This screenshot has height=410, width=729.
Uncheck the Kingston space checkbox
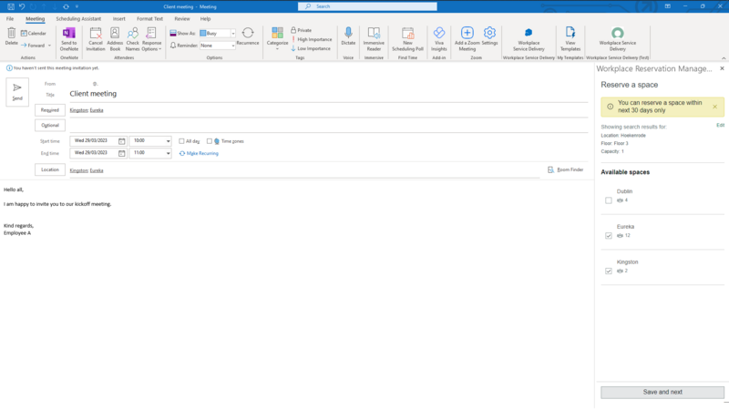609,271
